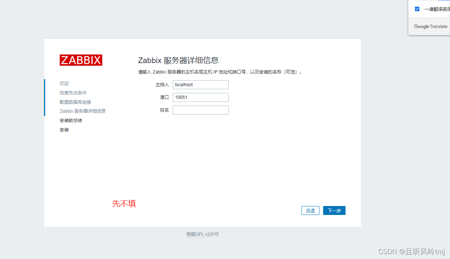The height and width of the screenshot is (259, 450).
Task: Click the ZABBIX logo
Action: tap(81, 60)
